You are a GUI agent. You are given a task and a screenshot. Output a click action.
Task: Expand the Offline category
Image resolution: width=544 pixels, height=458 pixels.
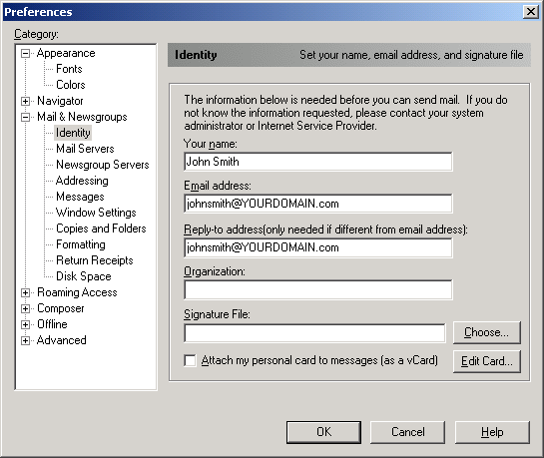coord(25,325)
